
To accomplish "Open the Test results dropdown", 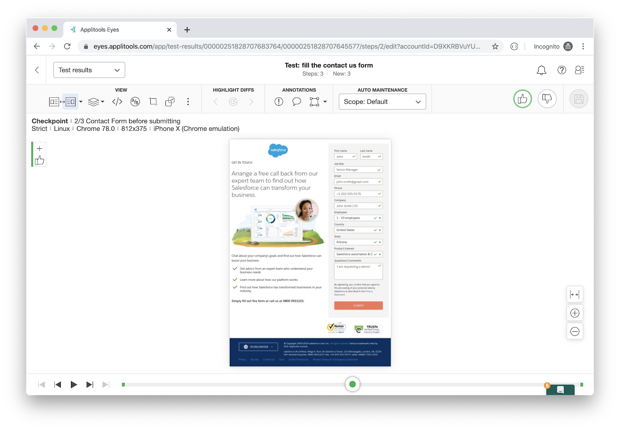I will (89, 70).
